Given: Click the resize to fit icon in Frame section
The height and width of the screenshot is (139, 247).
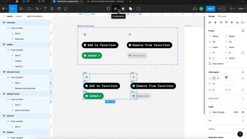Looking at the screenshot, I should click(x=243, y=31).
